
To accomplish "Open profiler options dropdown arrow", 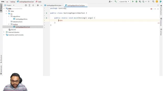I will coord(146,2).
